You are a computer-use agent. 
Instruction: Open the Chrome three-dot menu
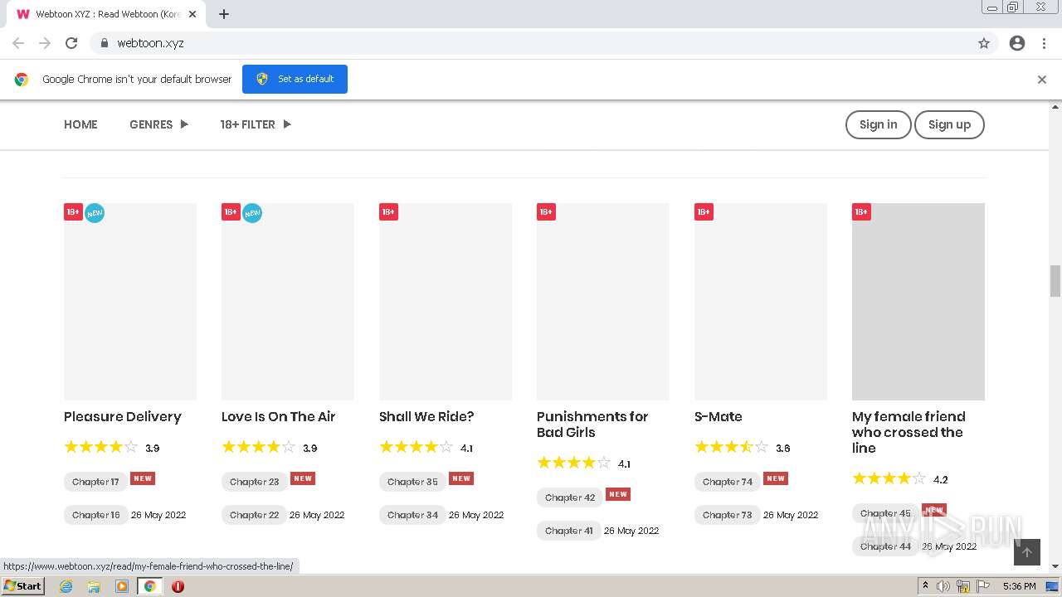click(x=1044, y=43)
